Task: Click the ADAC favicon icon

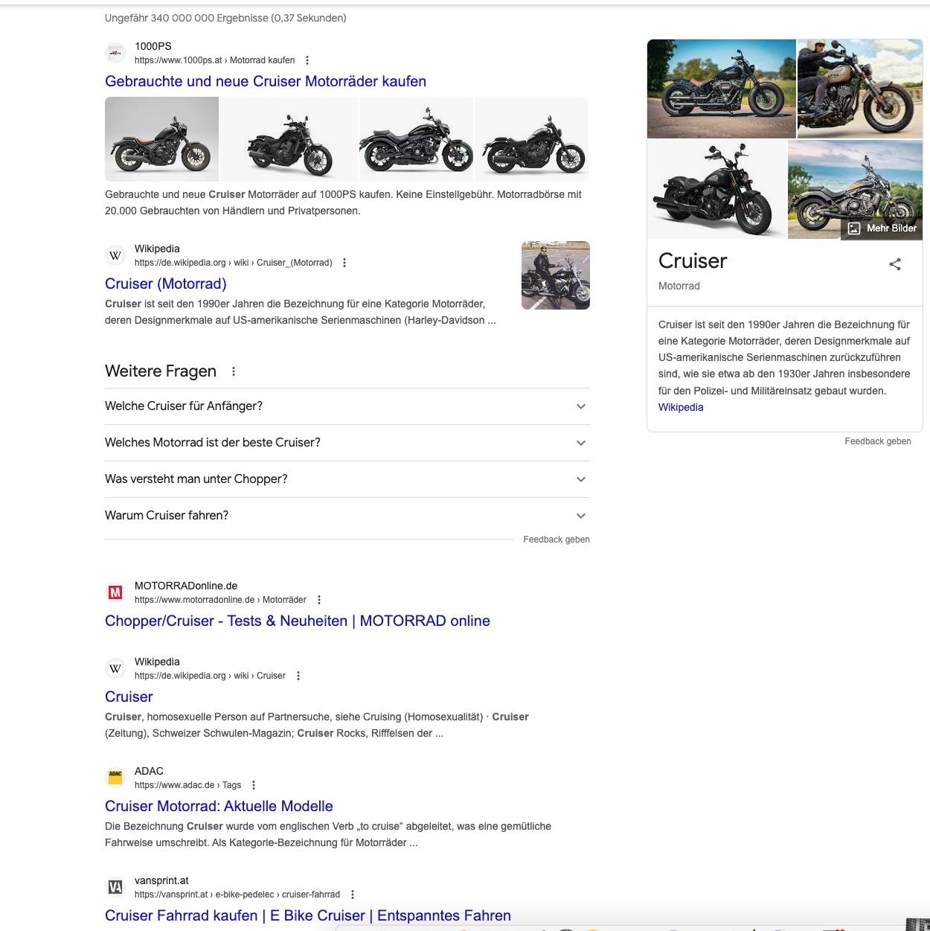Action: tap(115, 777)
